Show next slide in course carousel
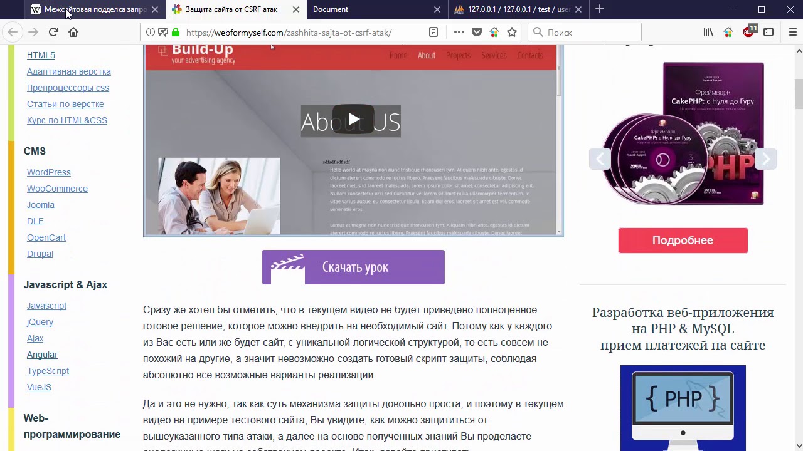Image resolution: width=803 pixels, height=451 pixels. pos(766,159)
